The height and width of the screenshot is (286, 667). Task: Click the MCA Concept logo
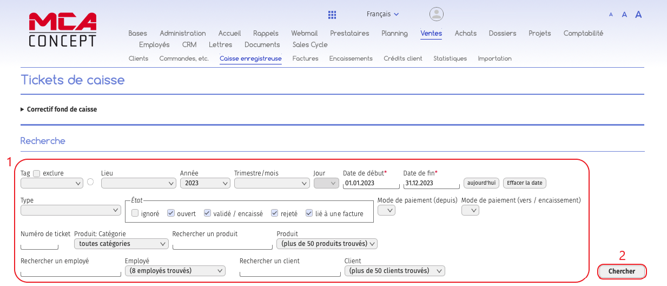pos(62,29)
